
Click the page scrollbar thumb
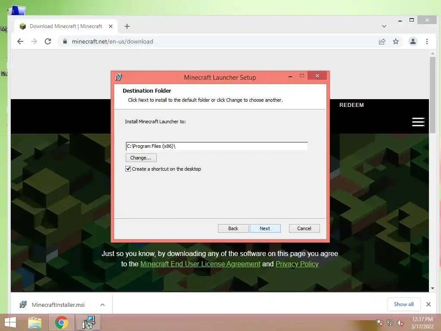(432, 95)
